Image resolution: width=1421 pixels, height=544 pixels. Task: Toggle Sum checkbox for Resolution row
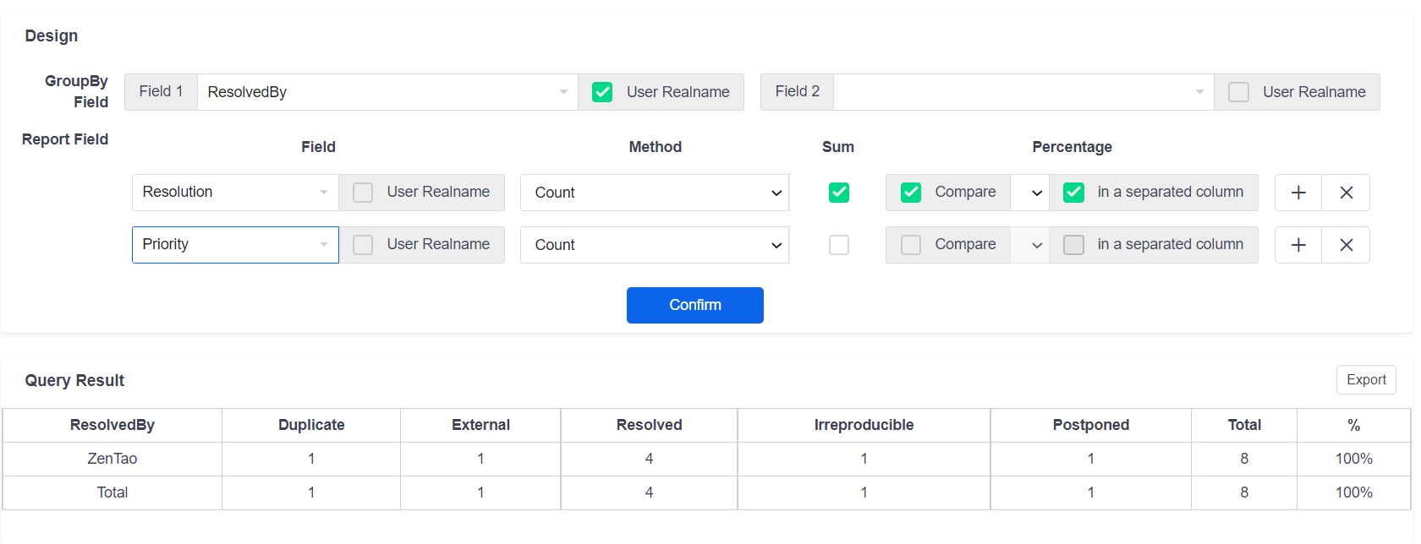pyautogui.click(x=838, y=193)
